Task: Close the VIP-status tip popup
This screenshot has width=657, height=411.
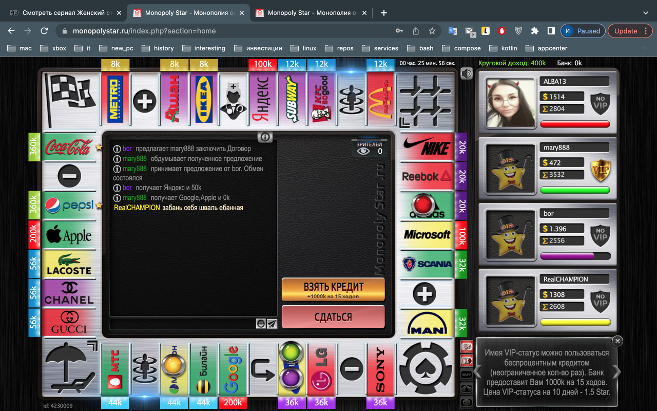Action: tap(617, 341)
